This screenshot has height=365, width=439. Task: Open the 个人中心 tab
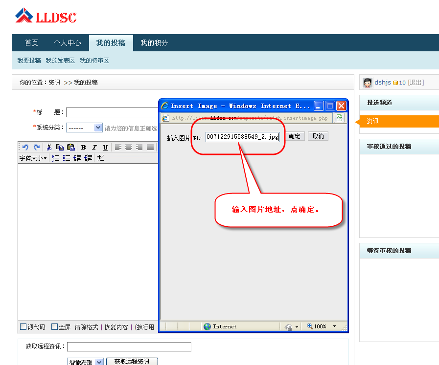click(x=67, y=43)
